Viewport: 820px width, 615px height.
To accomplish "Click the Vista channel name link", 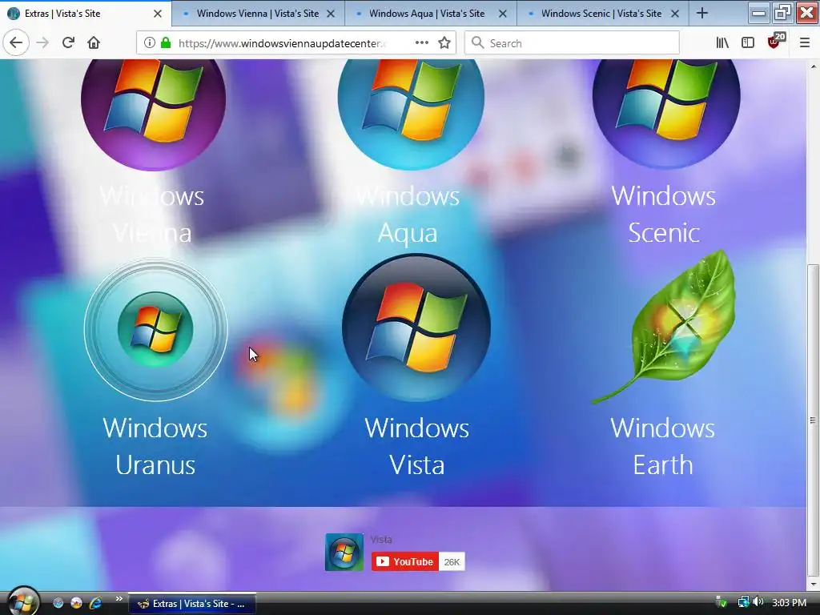I will (x=381, y=539).
